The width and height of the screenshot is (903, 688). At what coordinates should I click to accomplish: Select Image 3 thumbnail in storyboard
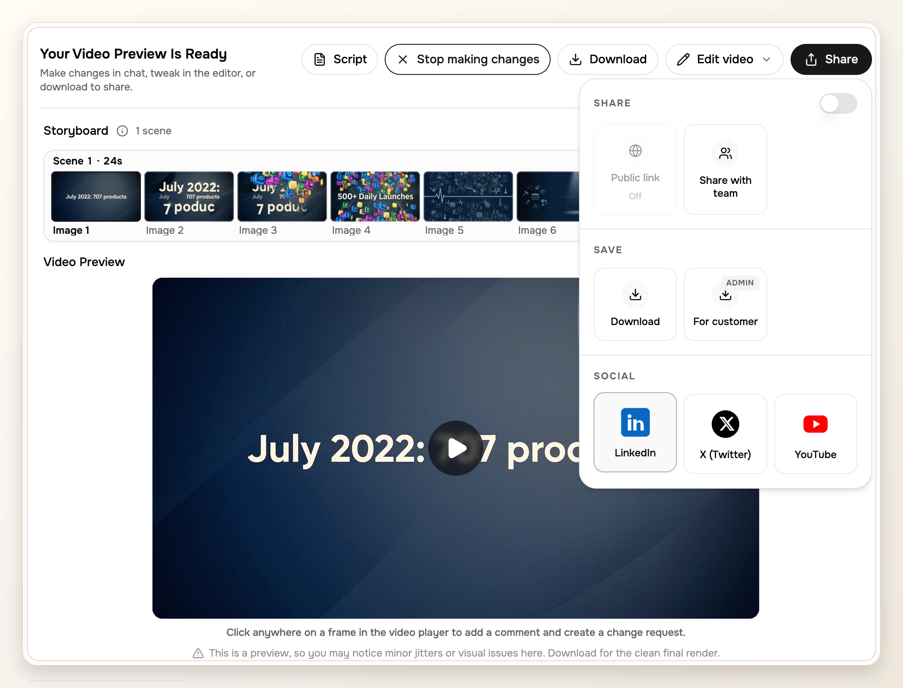pyautogui.click(x=282, y=197)
